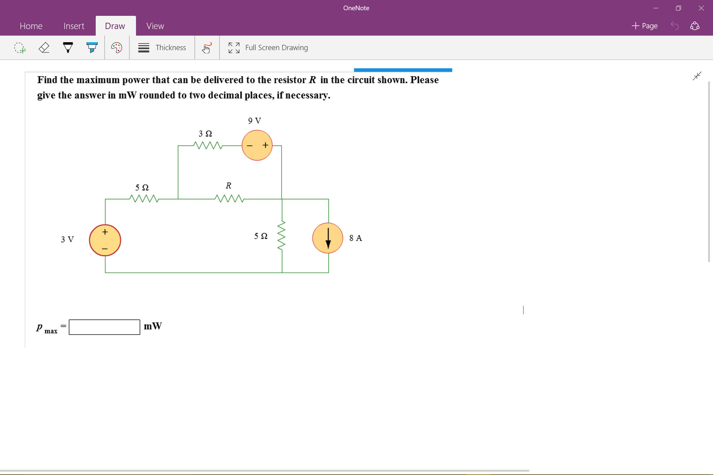Open the ink color palette
Image resolution: width=713 pixels, height=475 pixels.
(x=116, y=47)
